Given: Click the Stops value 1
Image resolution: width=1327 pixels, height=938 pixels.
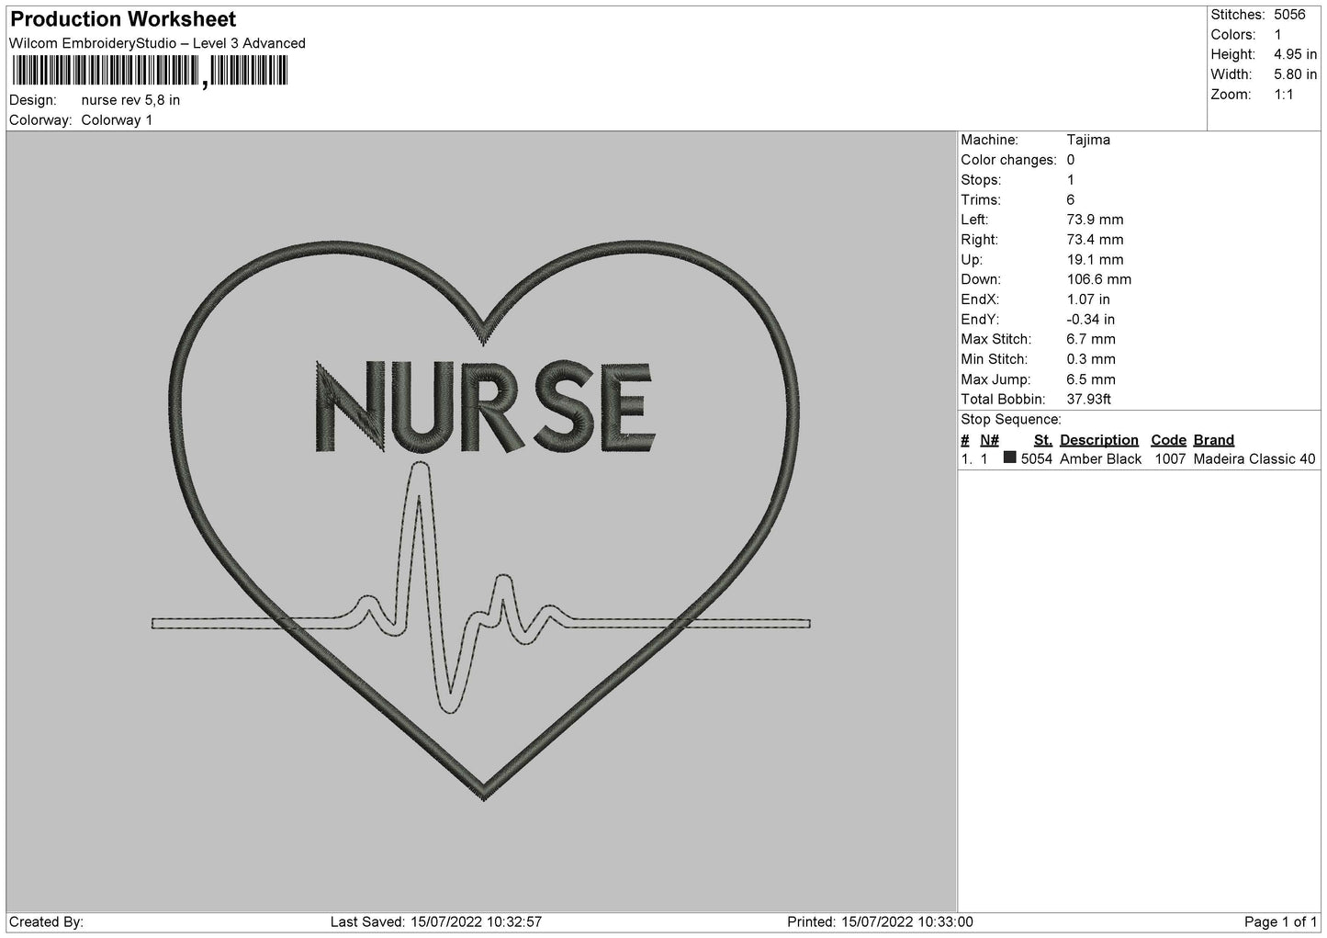Looking at the screenshot, I should (x=1071, y=181).
